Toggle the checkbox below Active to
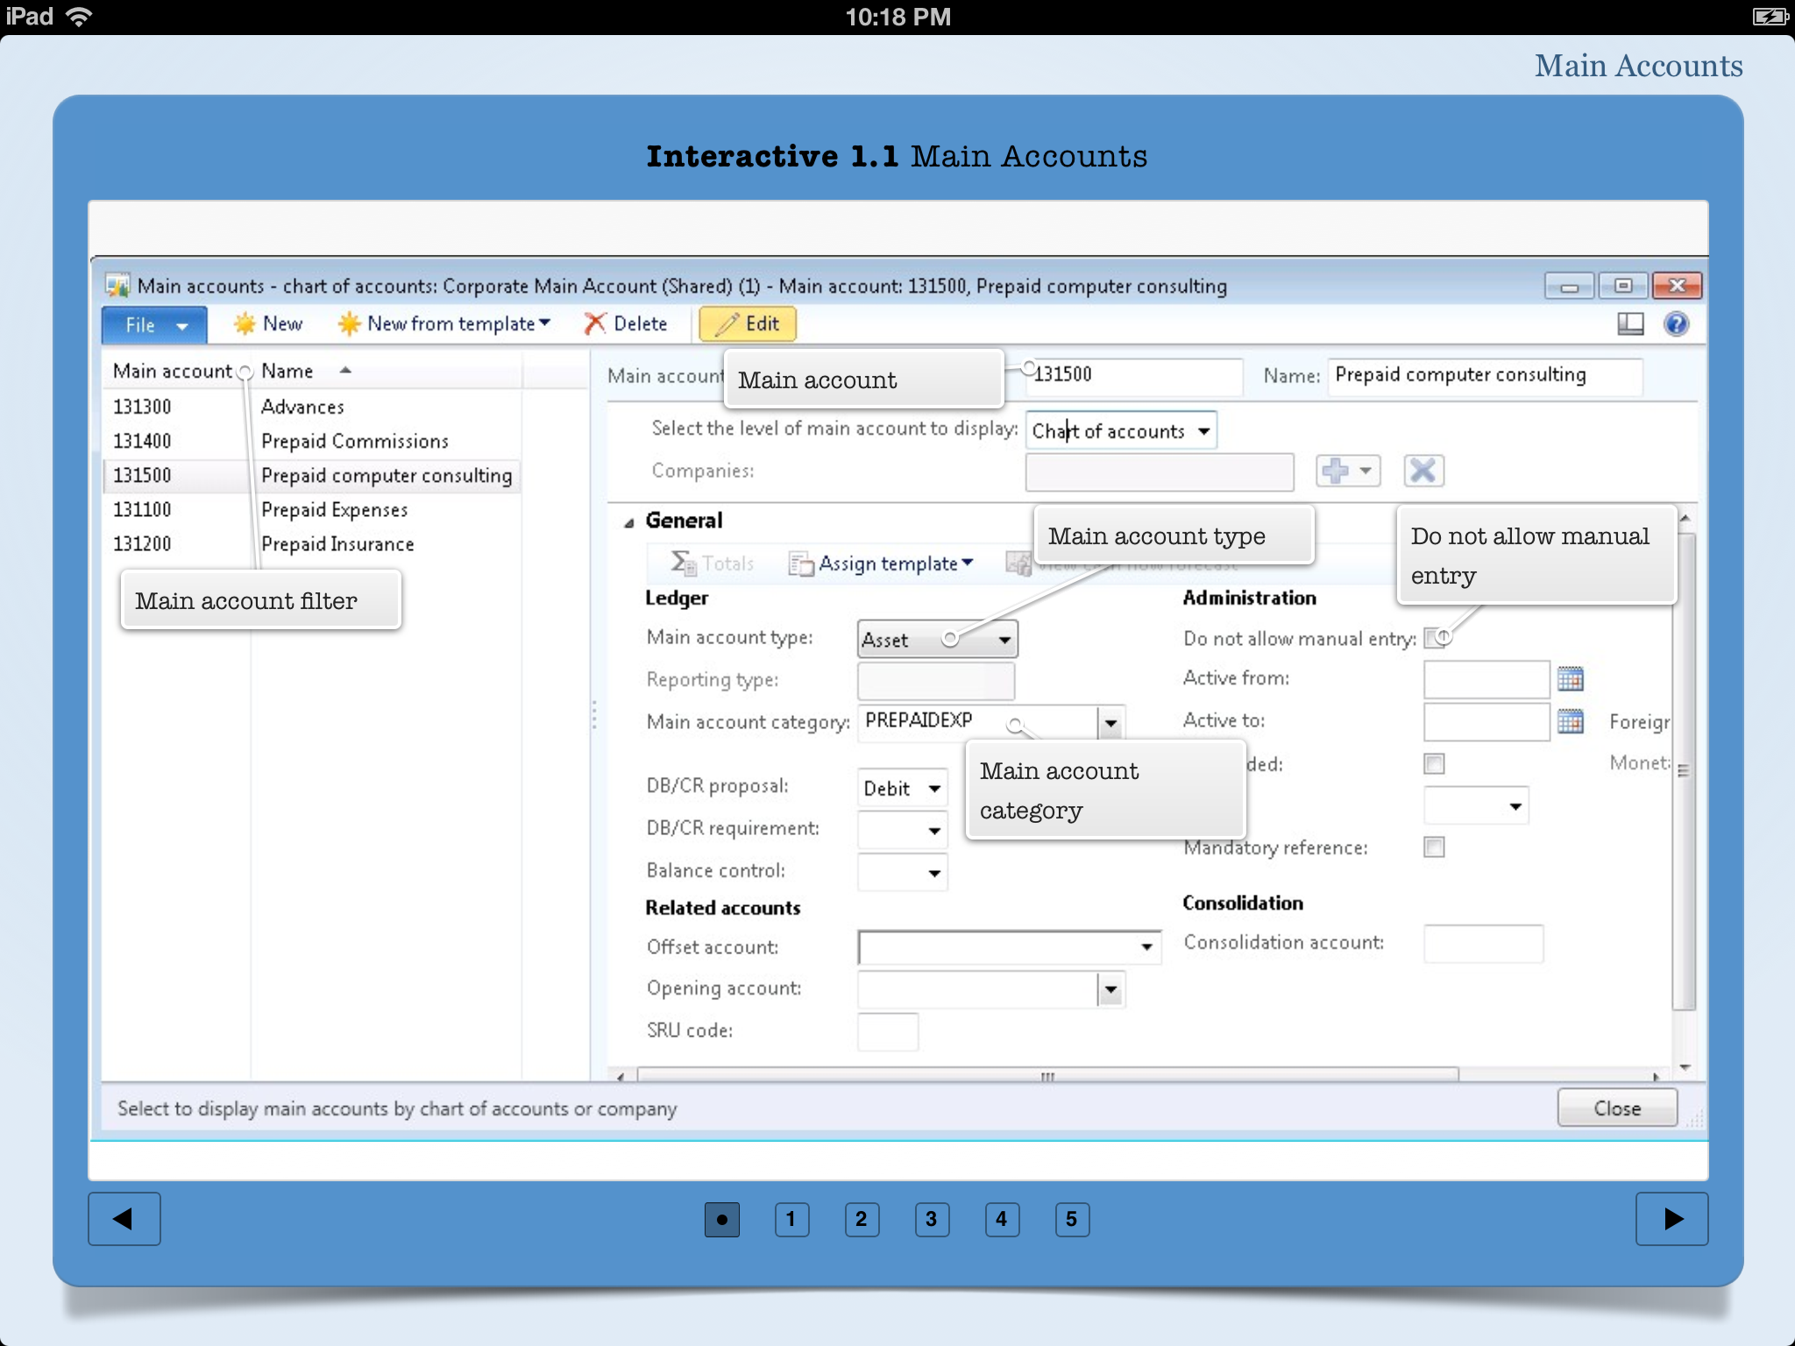 [x=1434, y=764]
